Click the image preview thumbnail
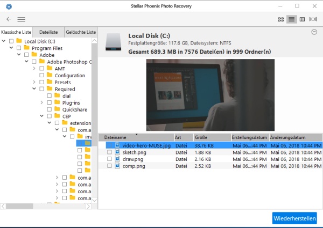Screen dimensions: 323x228 pyautogui.click(x=210, y=95)
